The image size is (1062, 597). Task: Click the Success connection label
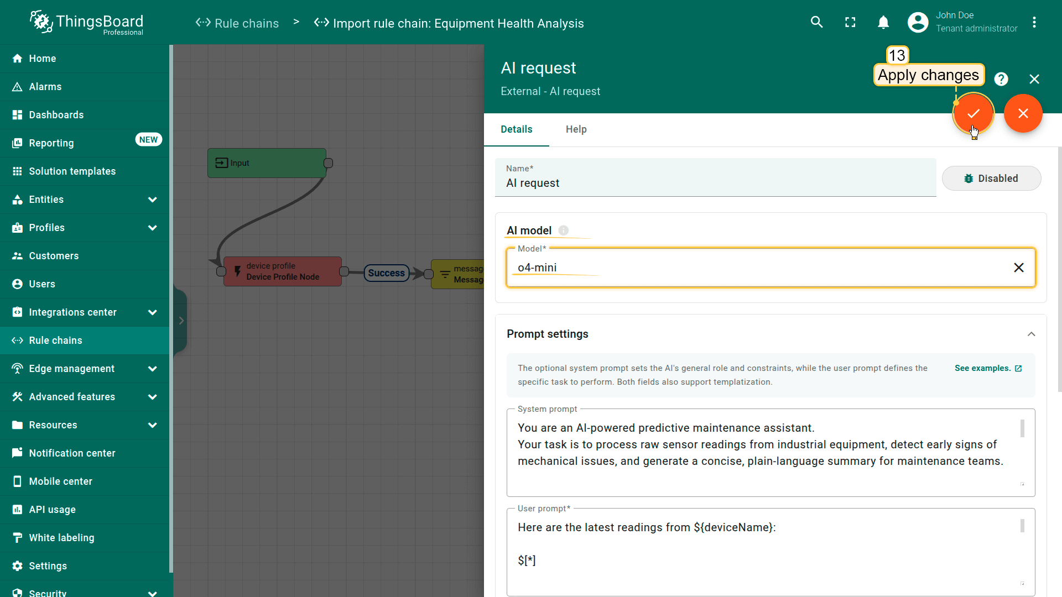(x=387, y=273)
